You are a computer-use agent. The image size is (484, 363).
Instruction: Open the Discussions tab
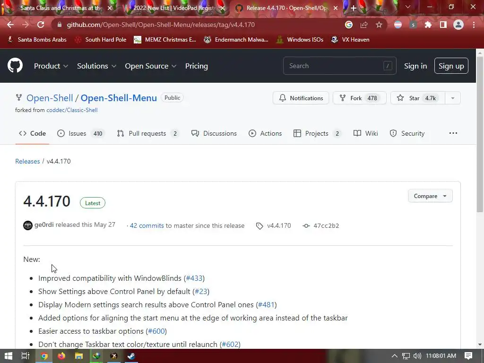[214, 133]
